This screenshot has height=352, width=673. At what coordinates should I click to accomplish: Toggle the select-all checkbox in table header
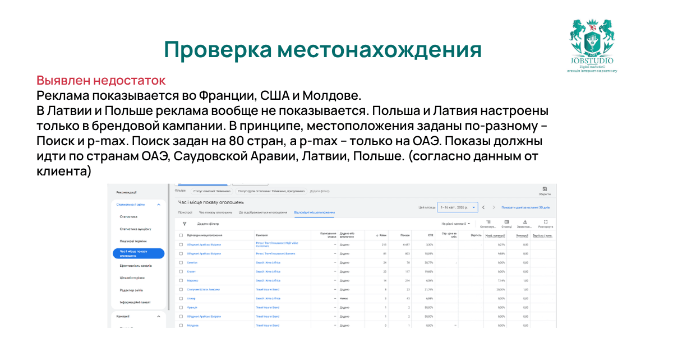coord(181,235)
